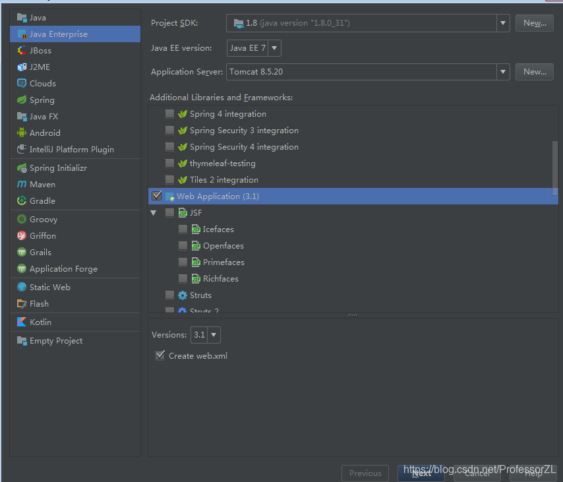Open the Project SDK dropdown arrow

point(503,23)
